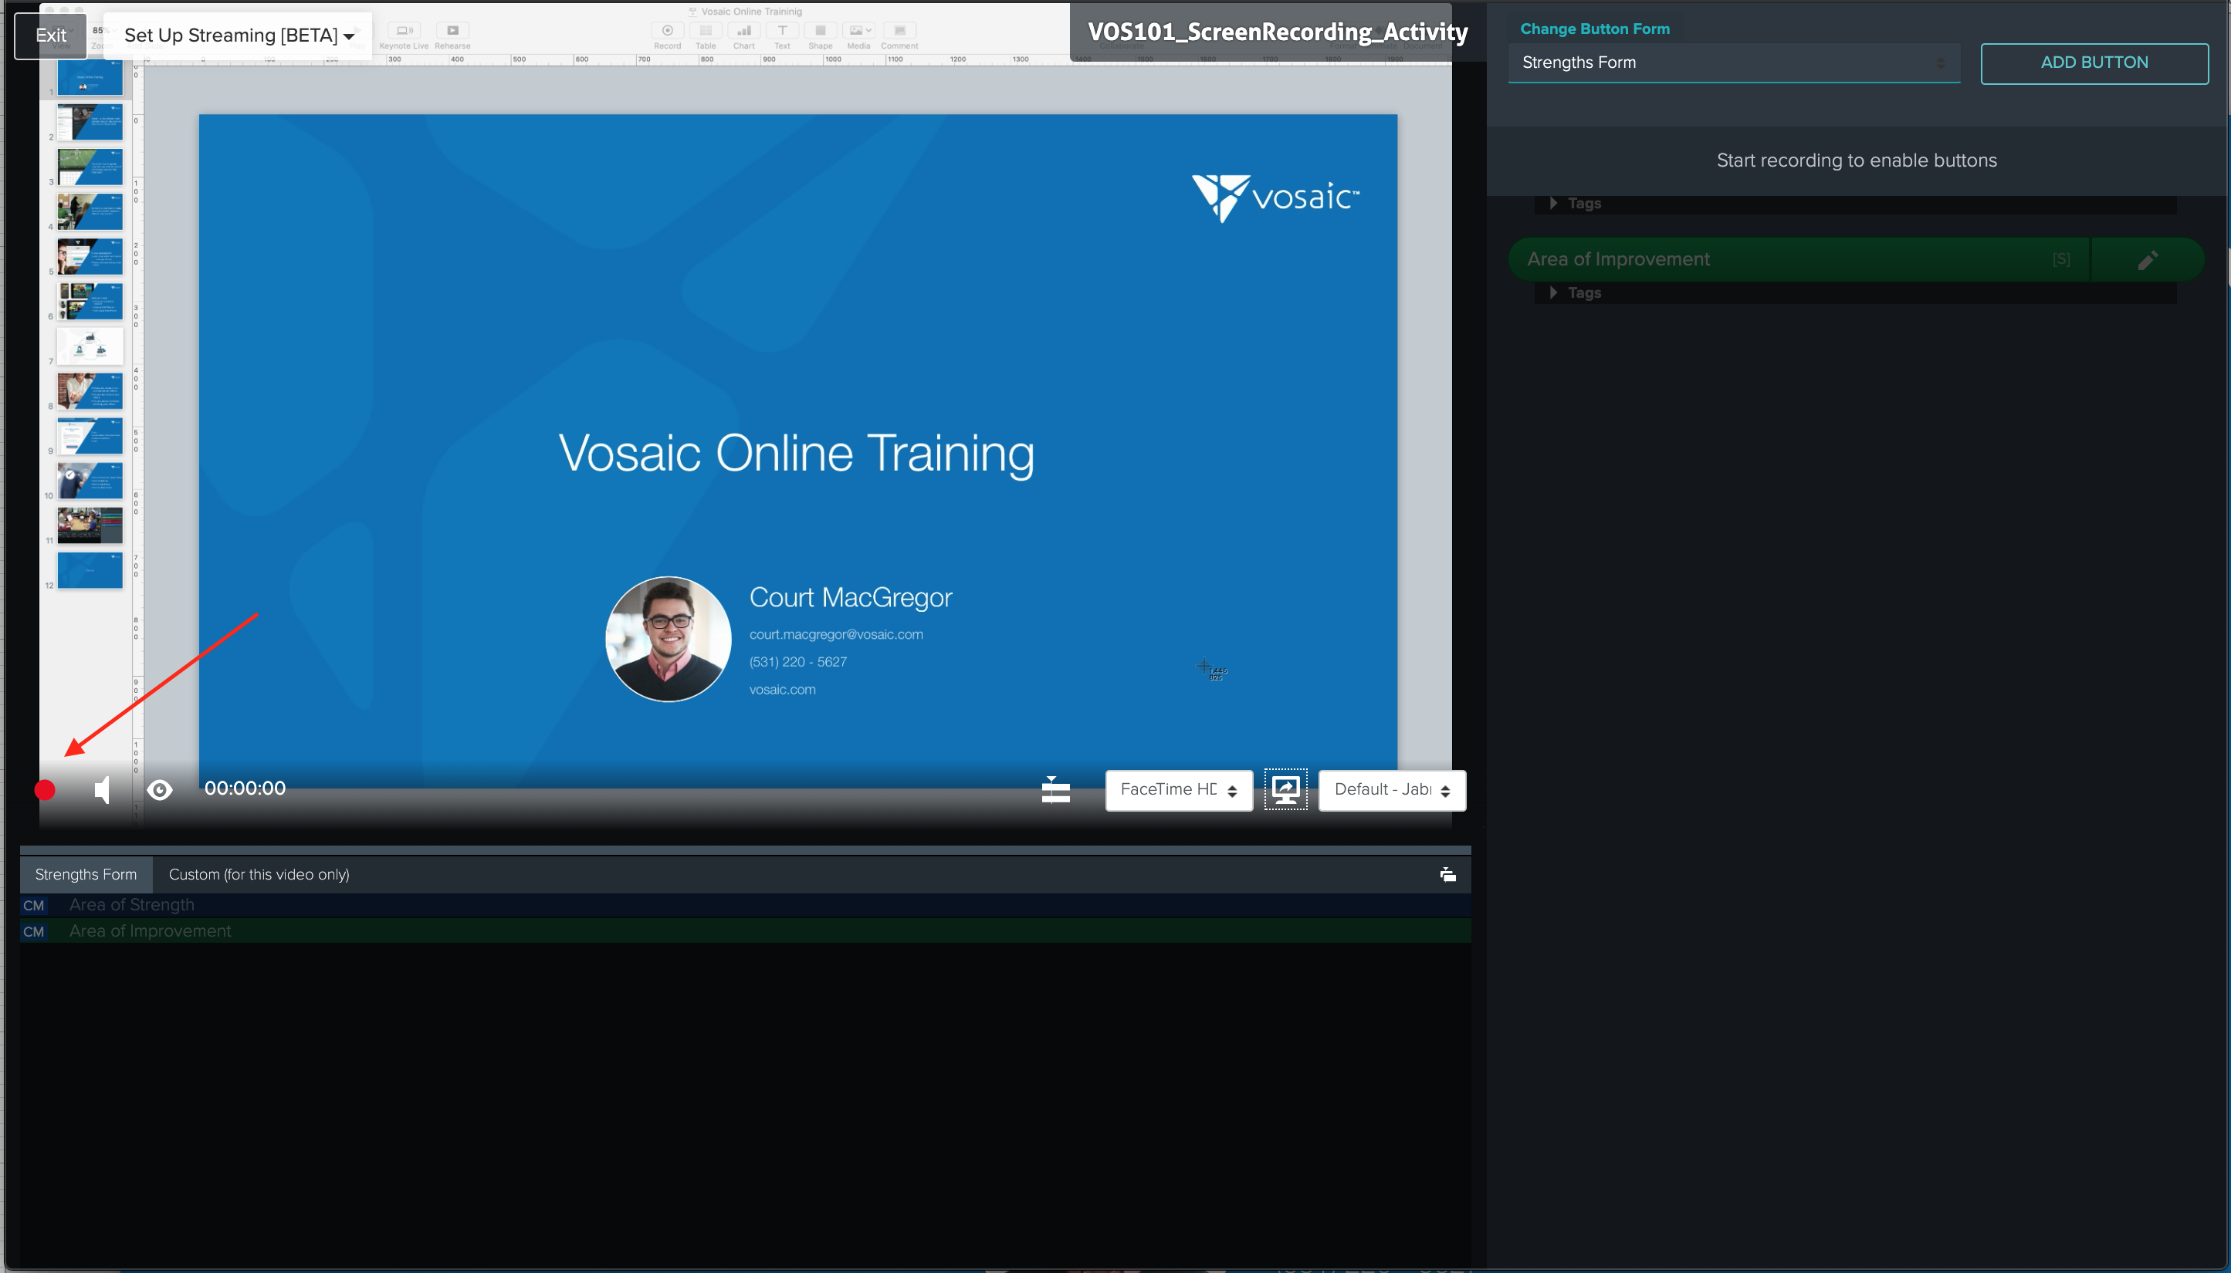
Task: Select slide 4 thumbnail in the Keynote navigator
Action: 90,212
